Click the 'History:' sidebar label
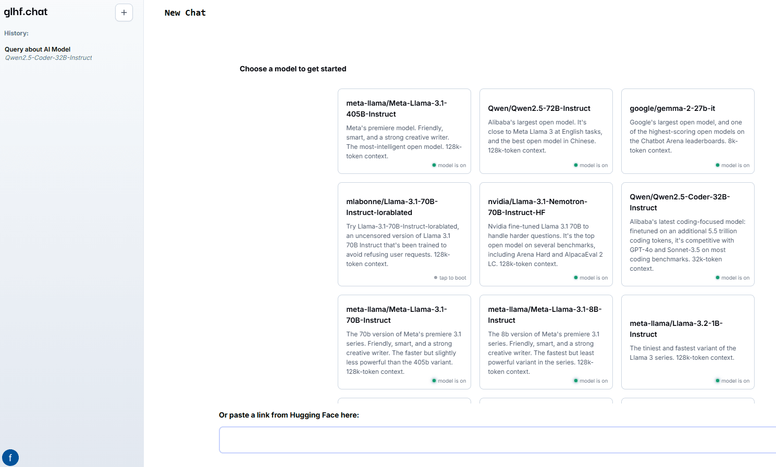The width and height of the screenshot is (776, 467). click(16, 33)
